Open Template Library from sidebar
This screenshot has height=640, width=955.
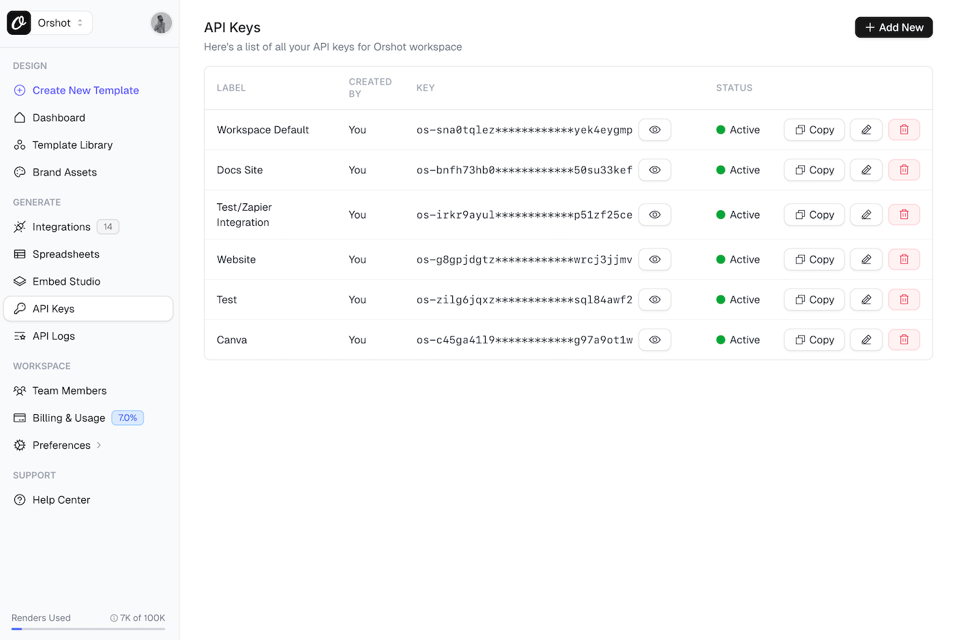click(72, 145)
